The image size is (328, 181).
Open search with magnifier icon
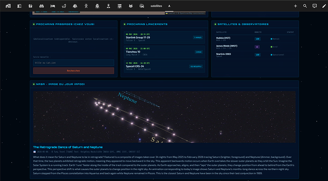pos(305,6)
